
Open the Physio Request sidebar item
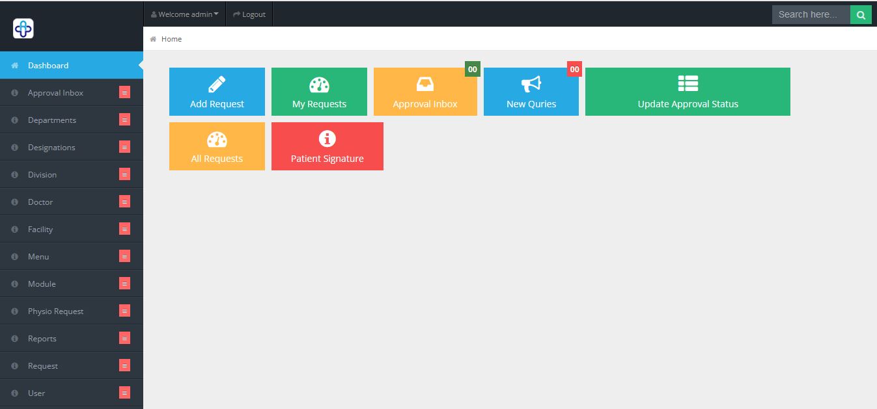tap(55, 311)
